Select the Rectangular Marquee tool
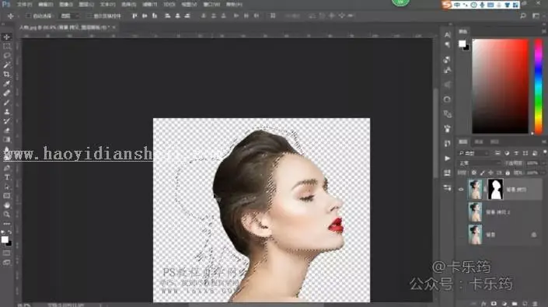This screenshot has width=548, height=307. point(7,46)
